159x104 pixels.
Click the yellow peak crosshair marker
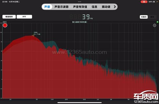click(x=33, y=36)
